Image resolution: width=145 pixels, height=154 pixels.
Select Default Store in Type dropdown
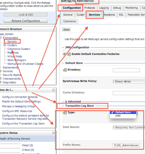pos(123,112)
